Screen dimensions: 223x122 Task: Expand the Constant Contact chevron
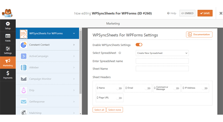(74, 45)
